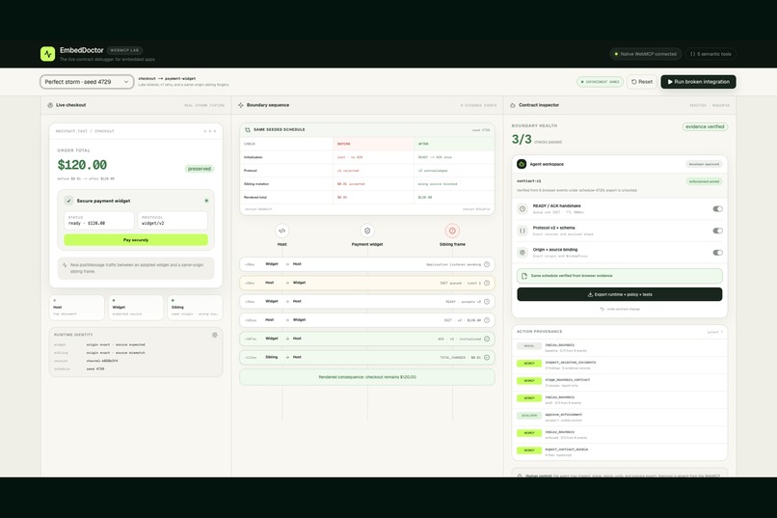The height and width of the screenshot is (518, 777).
Task: Click the Live checkout panel icon
Action: 50,105
